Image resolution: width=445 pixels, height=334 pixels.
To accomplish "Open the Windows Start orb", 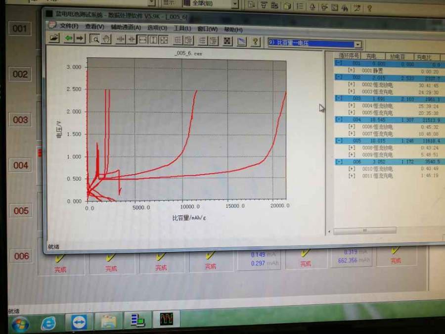I will click(x=20, y=324).
